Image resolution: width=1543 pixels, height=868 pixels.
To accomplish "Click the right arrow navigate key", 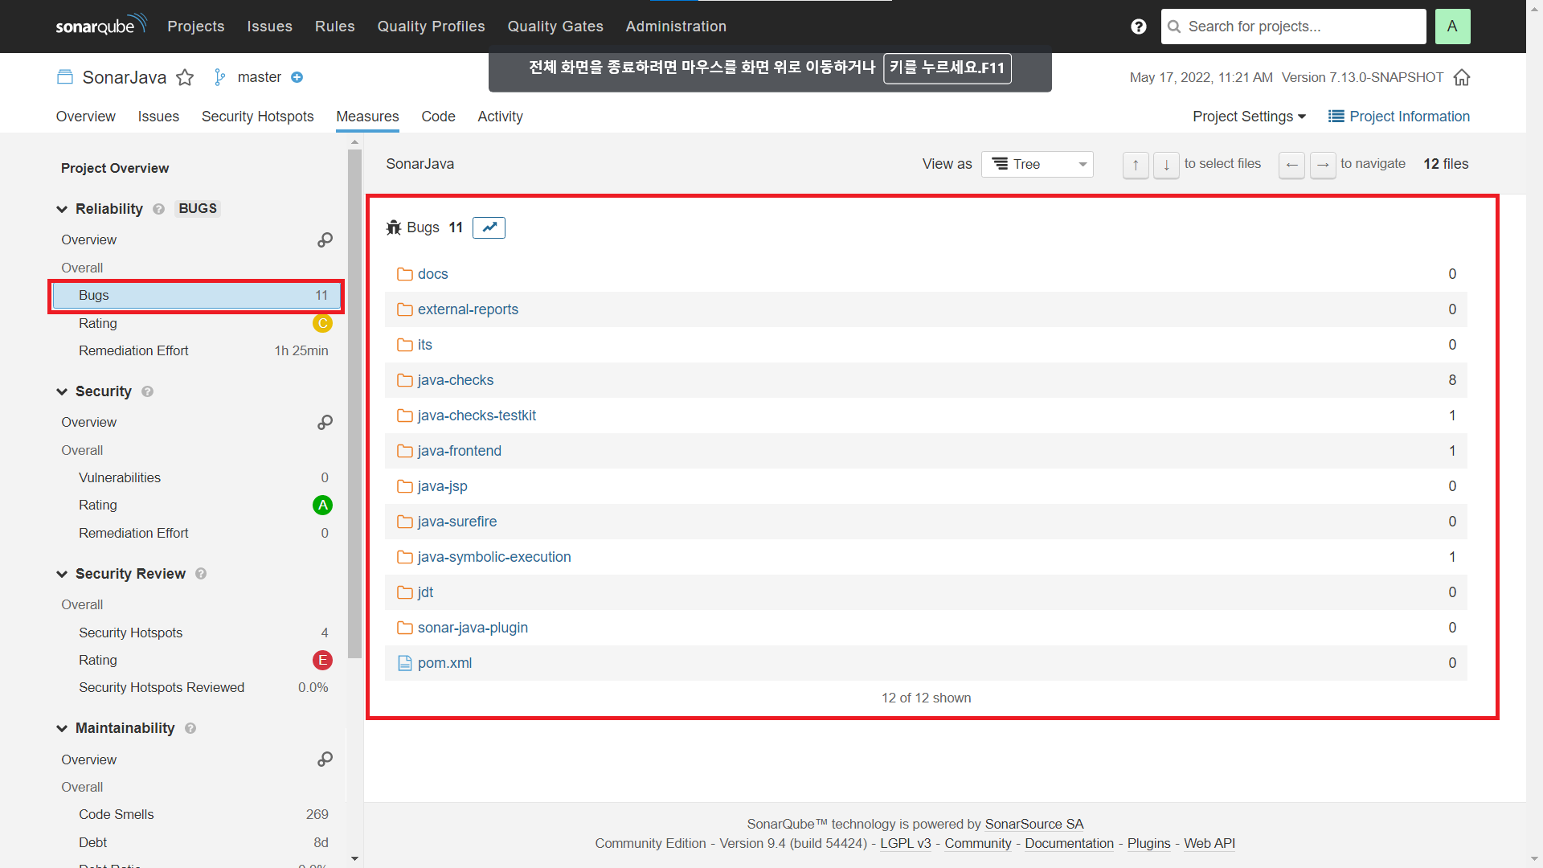I will 1323,165.
